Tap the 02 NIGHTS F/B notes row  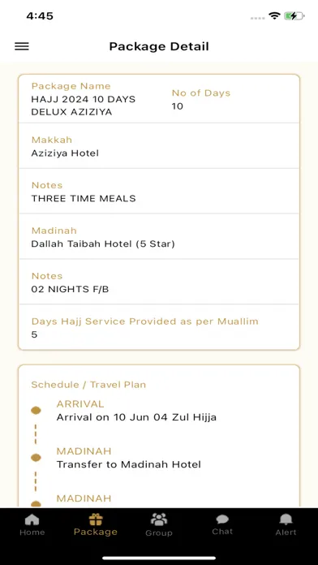click(x=159, y=282)
